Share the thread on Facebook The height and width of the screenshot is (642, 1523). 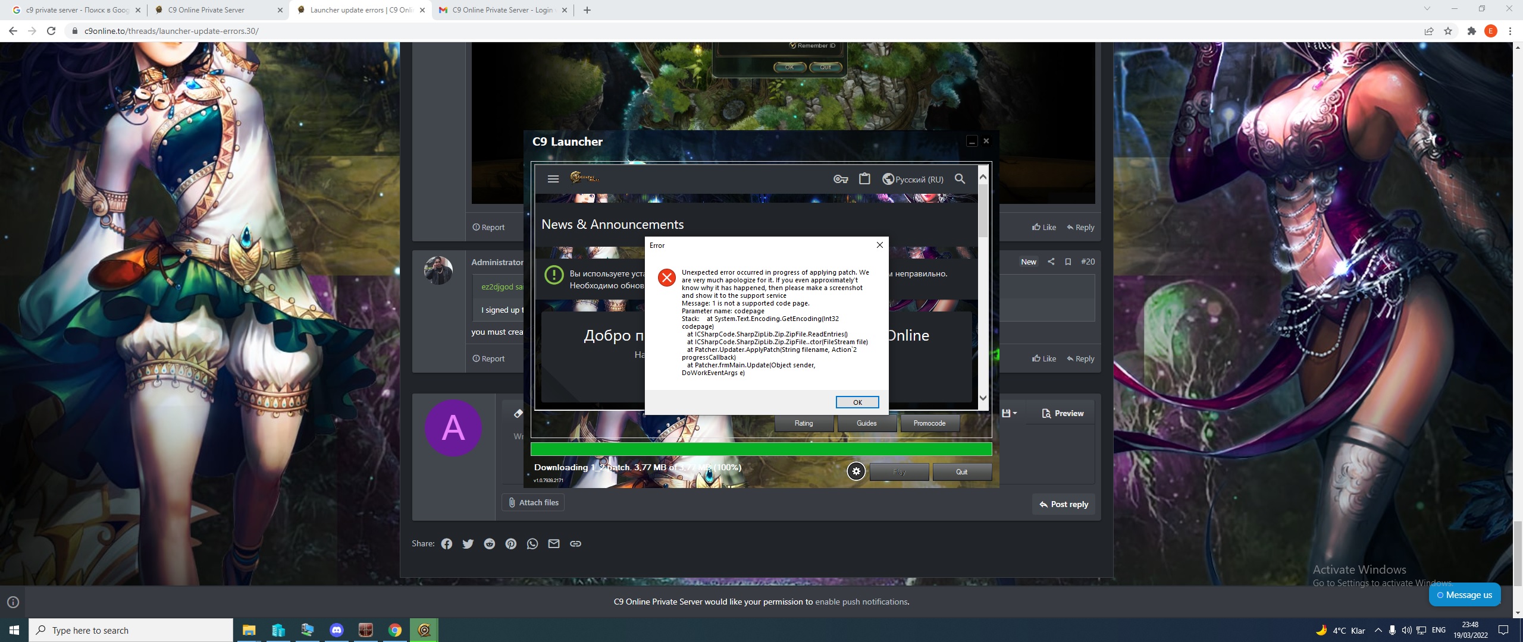447,544
